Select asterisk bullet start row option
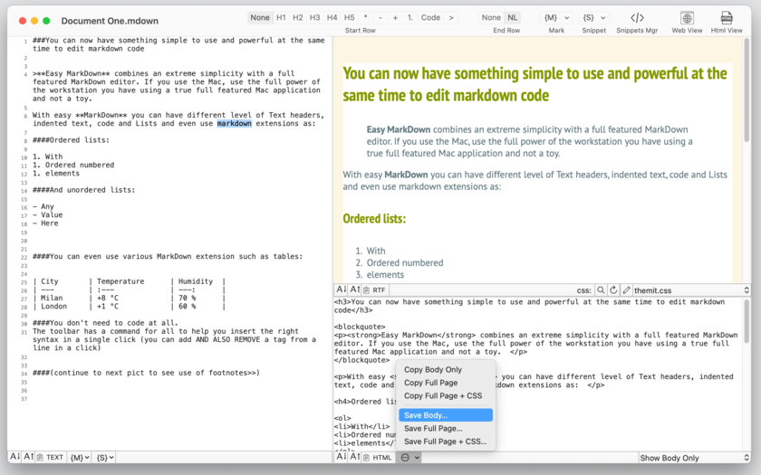This screenshot has width=761, height=475. 365,17
